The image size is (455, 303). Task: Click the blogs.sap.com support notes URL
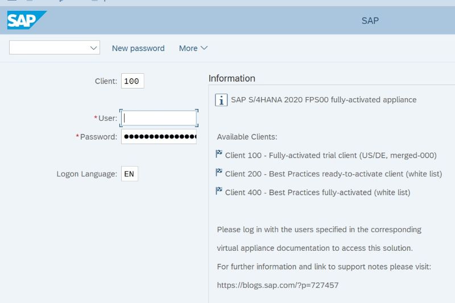pyautogui.click(x=278, y=285)
